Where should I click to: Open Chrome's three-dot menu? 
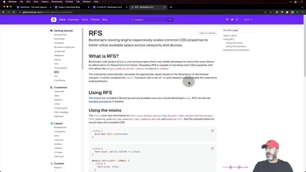tap(302, 12)
